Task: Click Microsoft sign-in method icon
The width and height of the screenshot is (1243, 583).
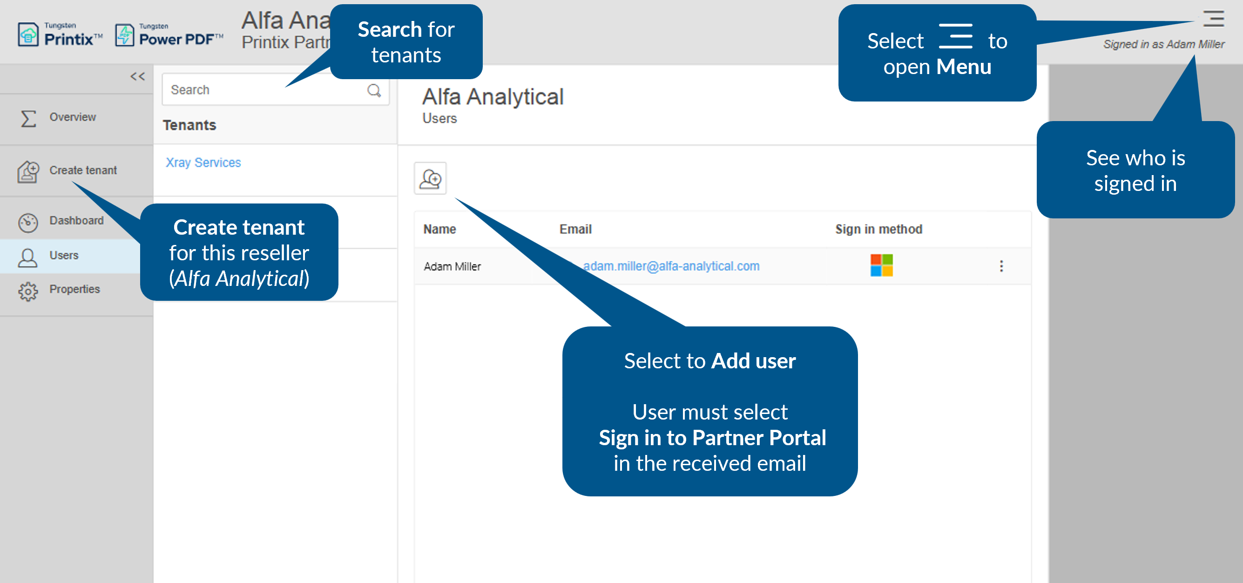Action: (881, 265)
